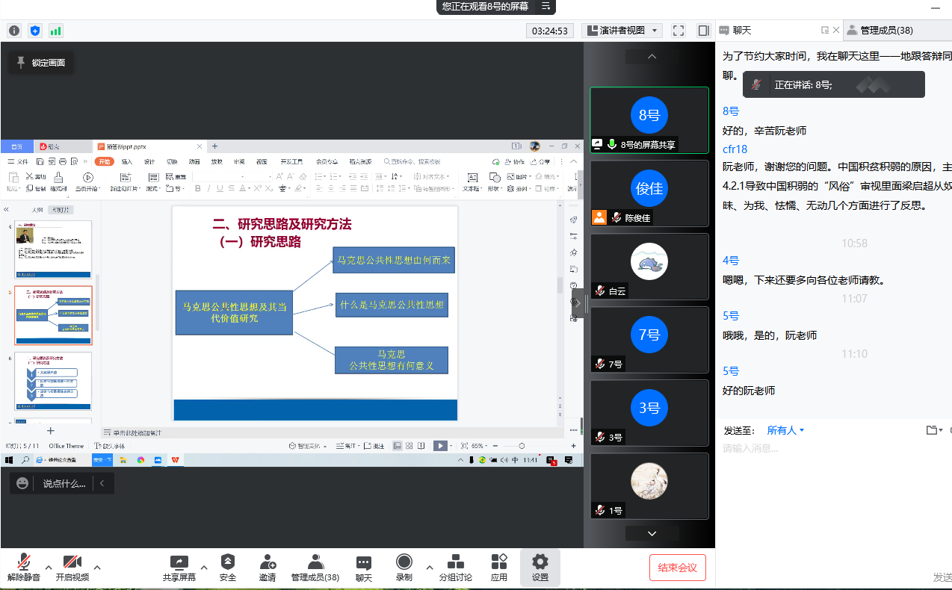Expand the send-to 所有人 recipient dropdown

(786, 430)
